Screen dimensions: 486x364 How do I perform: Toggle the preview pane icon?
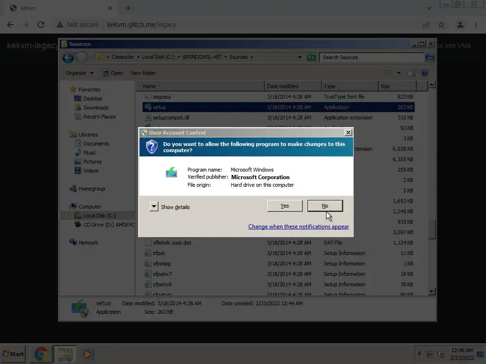pos(411,73)
